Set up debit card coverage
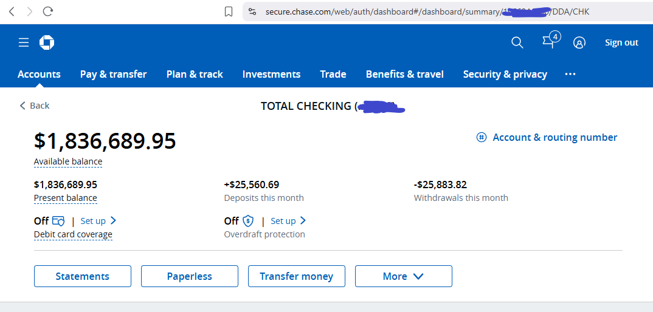Image resolution: width=653 pixels, height=312 pixels. (98, 221)
